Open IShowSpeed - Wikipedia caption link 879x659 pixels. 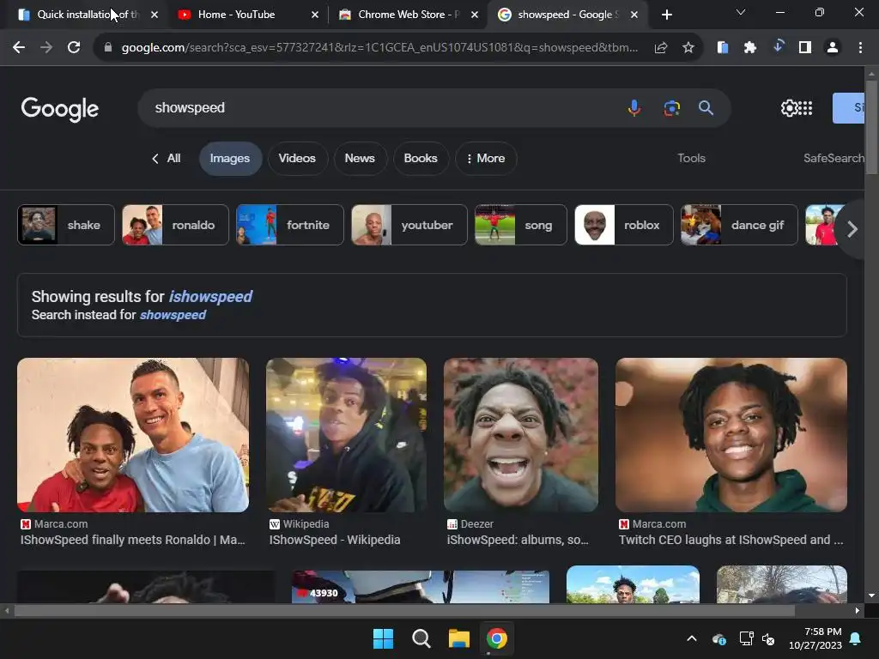(x=335, y=540)
